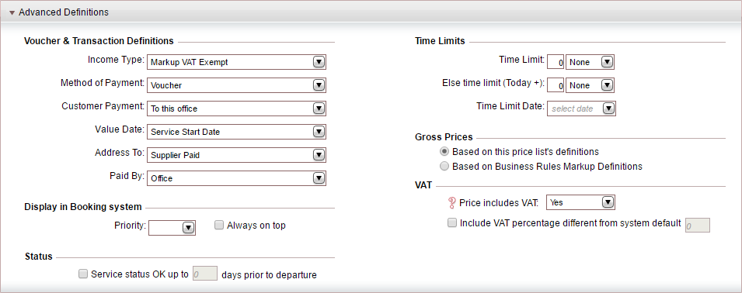This screenshot has width=742, height=293.
Task: Check Service status OK up to checkbox
Action: point(83,274)
